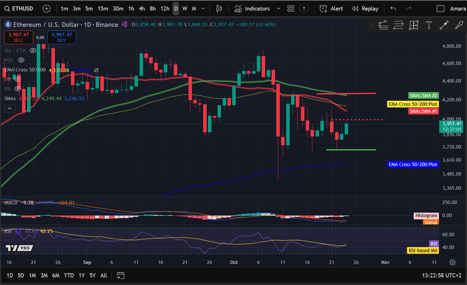Image resolution: width=467 pixels, height=285 pixels.
Task: Open the Indicators dialog
Action: point(252,9)
